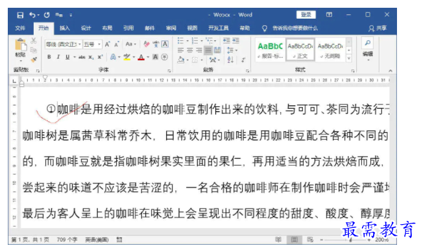
Task: Sort the text with the A-Z icon
Action: [x=230, y=60]
